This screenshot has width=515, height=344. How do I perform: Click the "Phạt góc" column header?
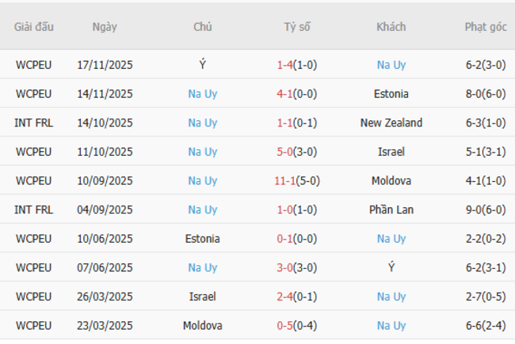point(486,26)
